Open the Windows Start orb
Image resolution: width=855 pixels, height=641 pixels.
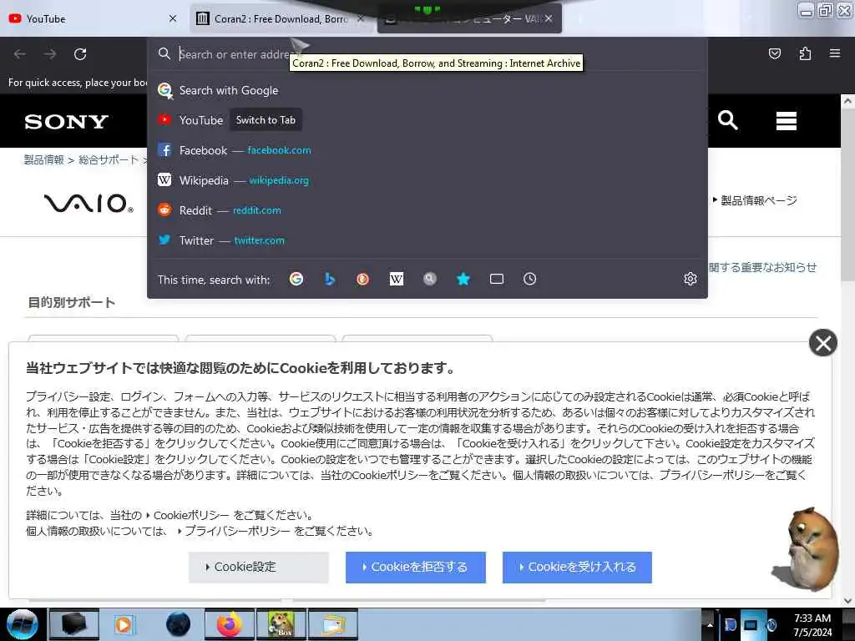(x=23, y=624)
